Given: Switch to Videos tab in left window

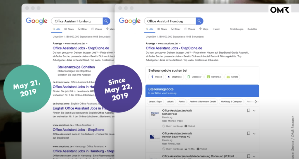Looking at the screenshot, I should (97, 29).
